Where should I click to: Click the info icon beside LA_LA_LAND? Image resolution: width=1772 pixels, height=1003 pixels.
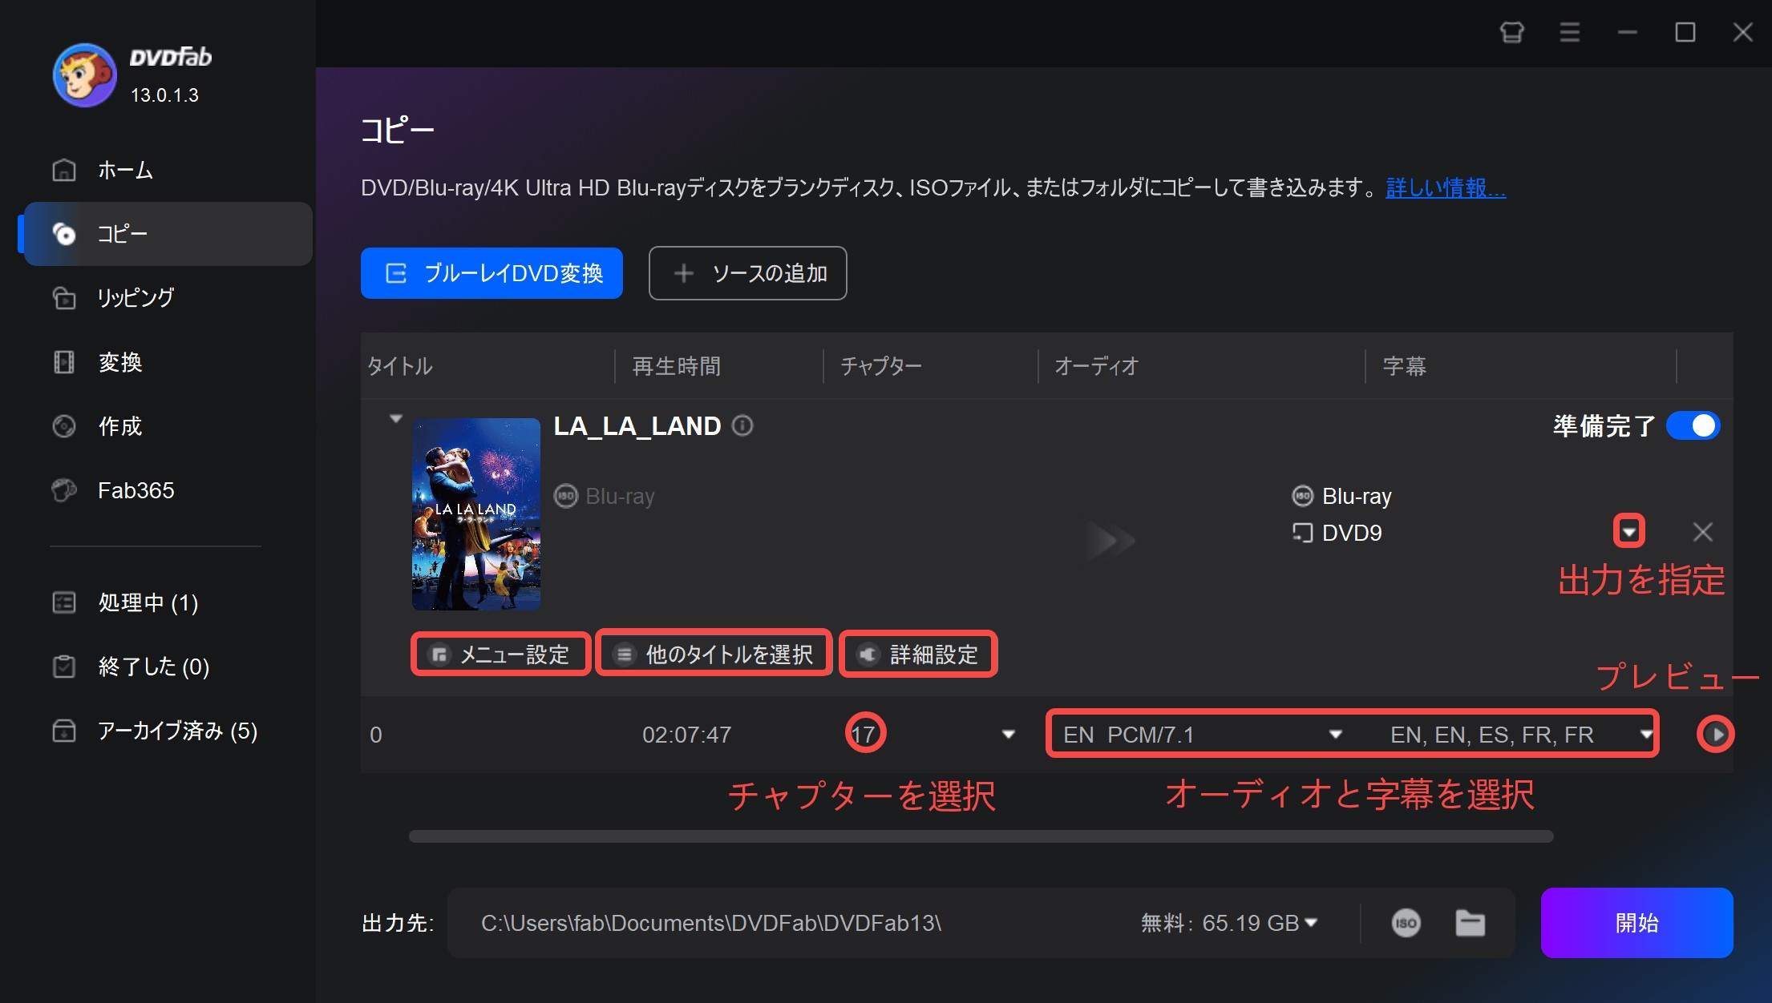click(x=742, y=425)
